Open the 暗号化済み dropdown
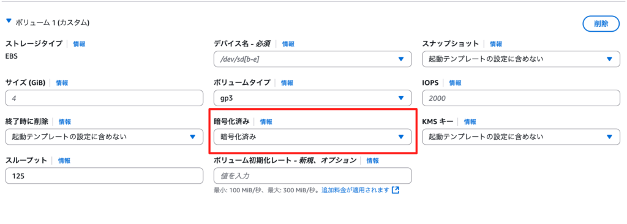 click(x=313, y=137)
